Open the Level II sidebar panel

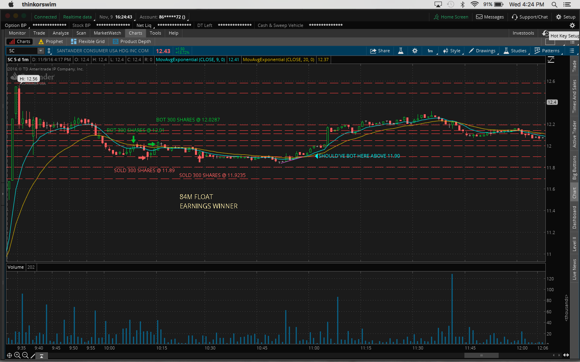[574, 244]
